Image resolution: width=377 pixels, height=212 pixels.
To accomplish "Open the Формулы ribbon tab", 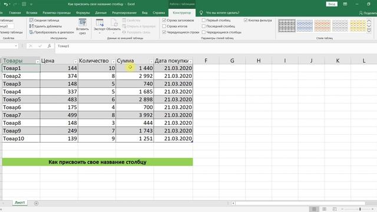I will tap(82, 13).
